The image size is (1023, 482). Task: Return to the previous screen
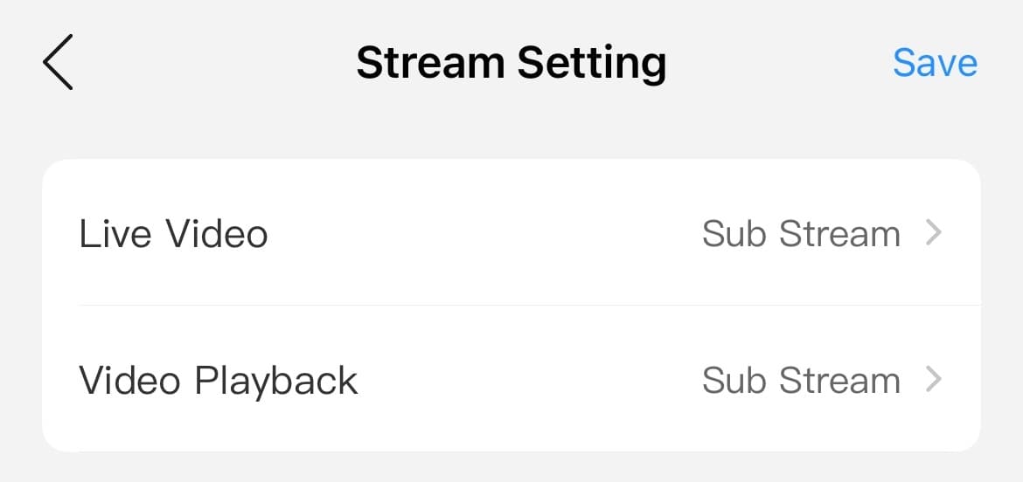[58, 62]
